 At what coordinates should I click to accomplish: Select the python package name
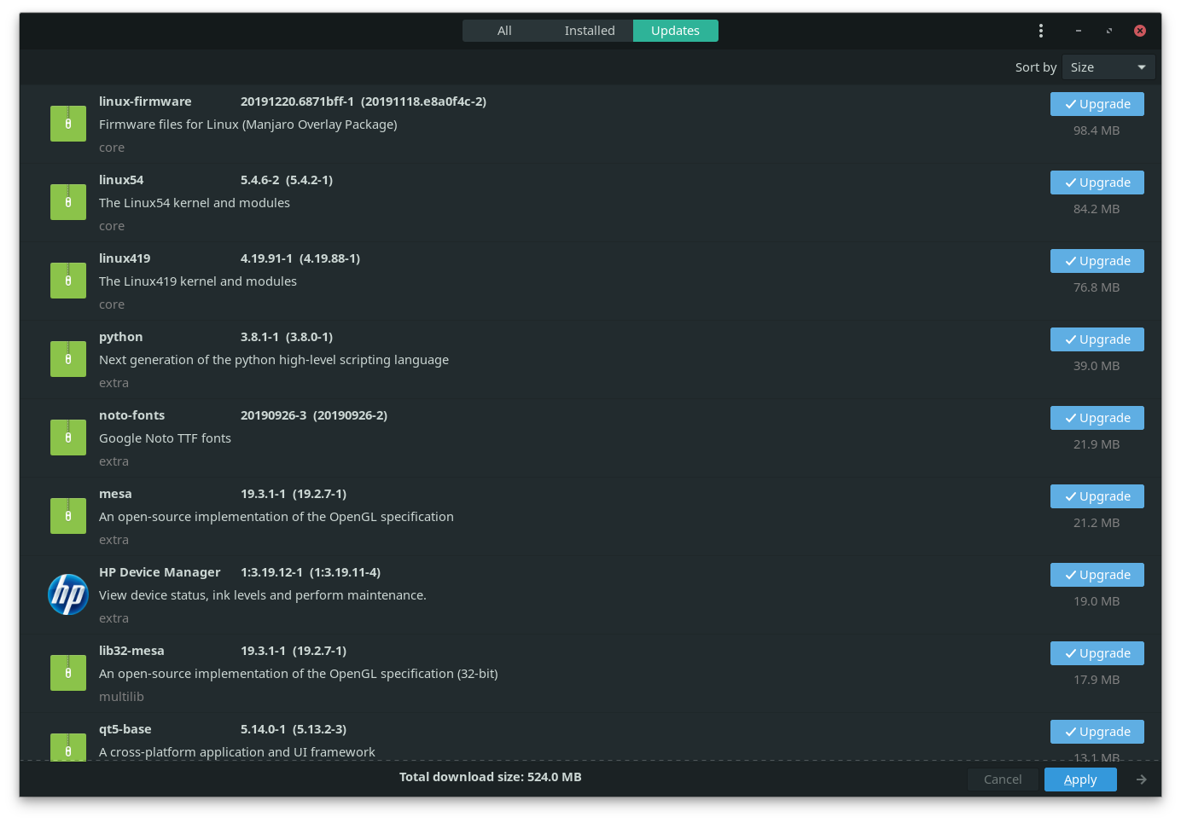pyautogui.click(x=121, y=337)
